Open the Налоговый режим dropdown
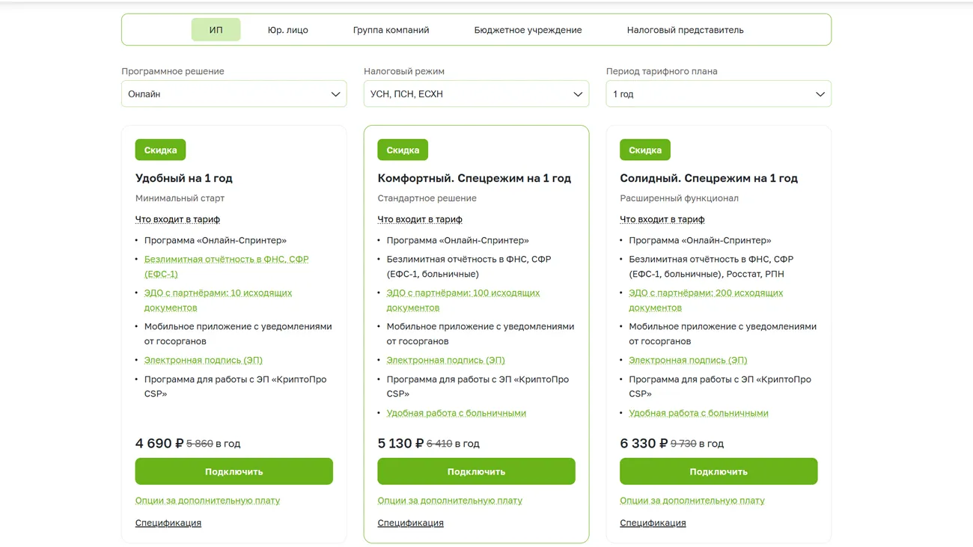The image size is (973, 547). point(476,94)
